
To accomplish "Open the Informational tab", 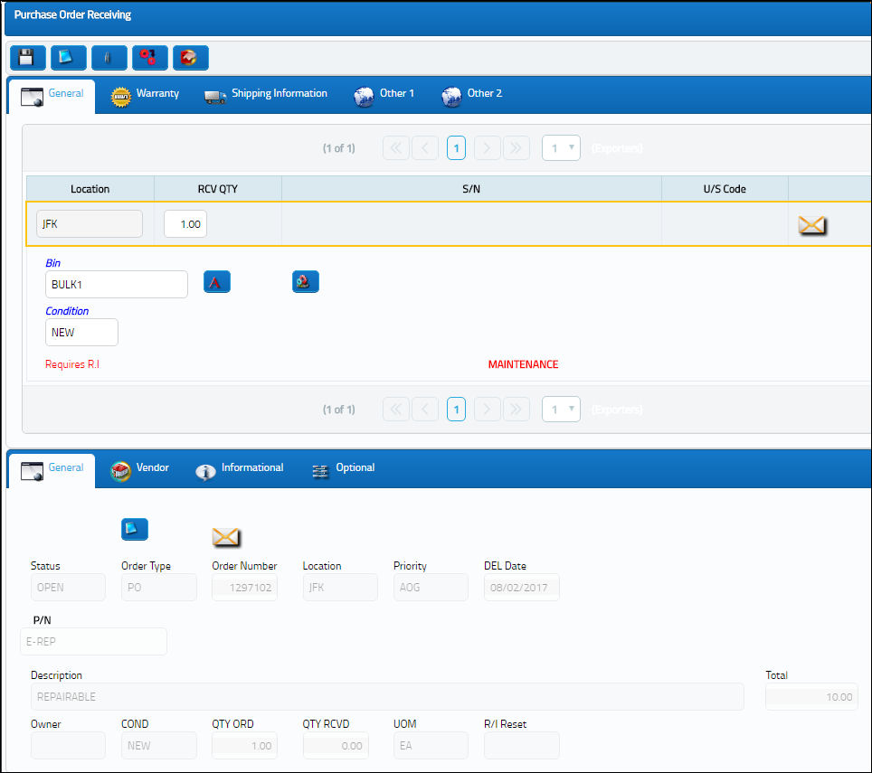I will point(240,470).
